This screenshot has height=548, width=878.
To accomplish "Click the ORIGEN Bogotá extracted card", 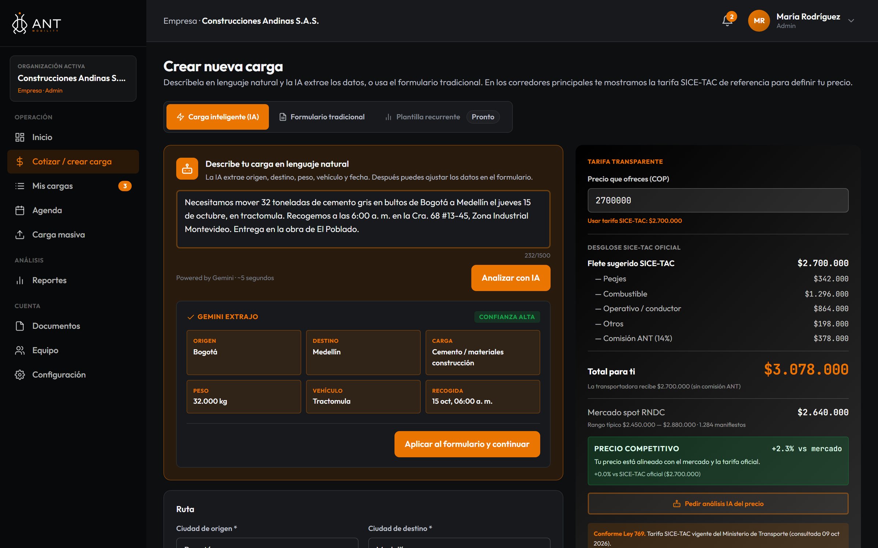I will (244, 353).
